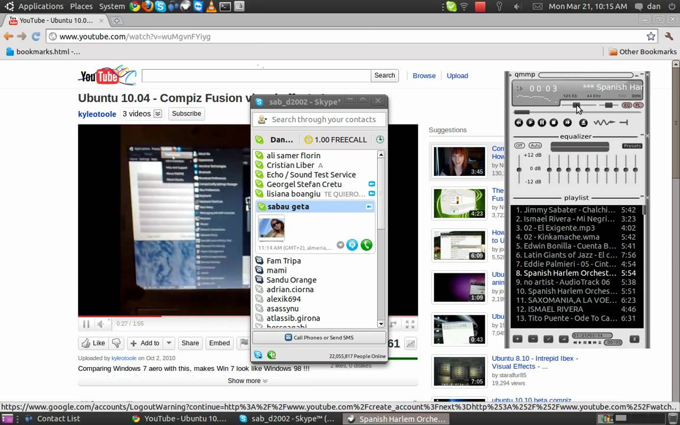This screenshot has height=425, width=680.
Task: Bookmark the page with the star icon
Action: [650, 37]
